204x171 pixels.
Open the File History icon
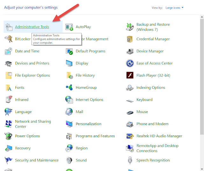point(69,75)
